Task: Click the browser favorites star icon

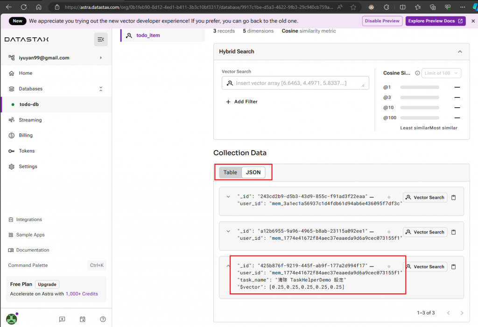Action: (353, 7)
